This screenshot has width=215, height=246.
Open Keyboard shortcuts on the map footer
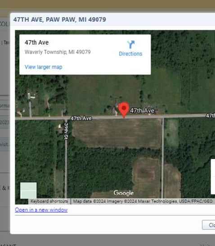pyautogui.click(x=49, y=201)
